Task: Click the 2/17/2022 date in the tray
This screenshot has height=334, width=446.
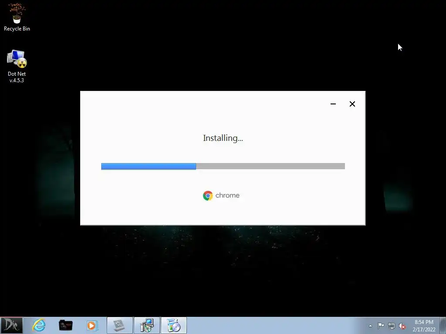Action: click(x=424, y=330)
